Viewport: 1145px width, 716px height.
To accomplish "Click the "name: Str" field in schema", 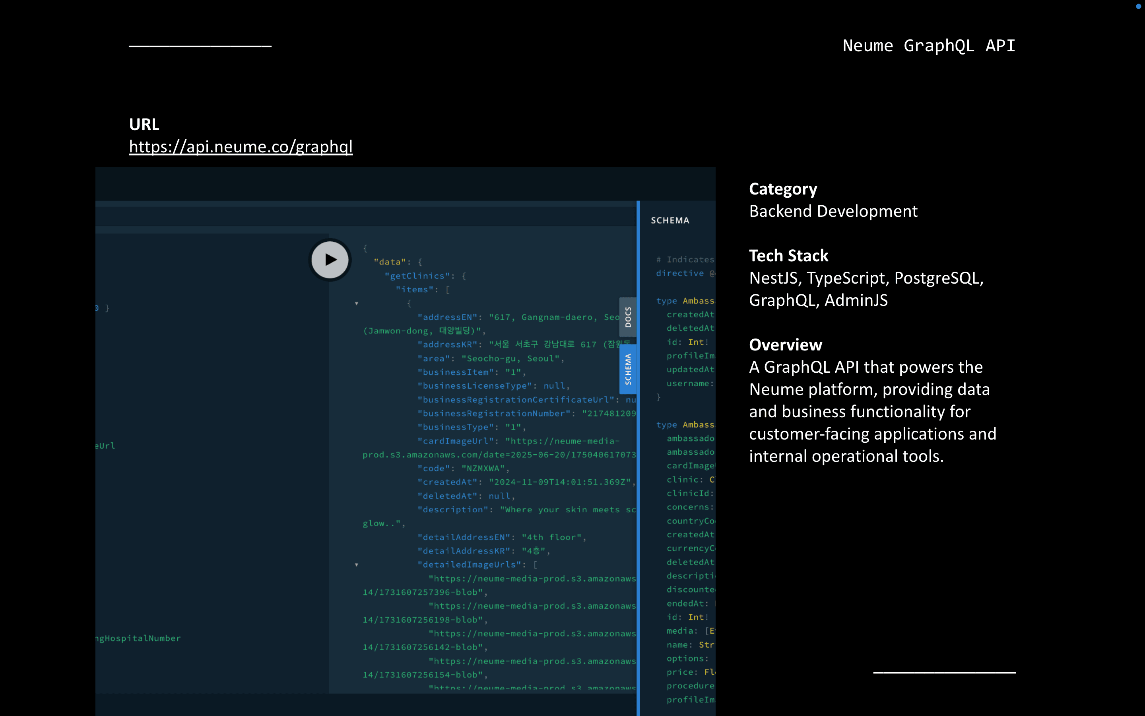I will click(690, 645).
